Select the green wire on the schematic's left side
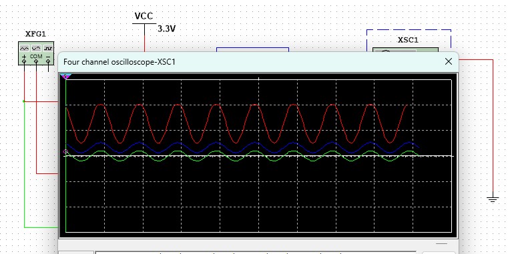Image resolution: width=508 pixels, height=254 pixels. tap(24, 165)
